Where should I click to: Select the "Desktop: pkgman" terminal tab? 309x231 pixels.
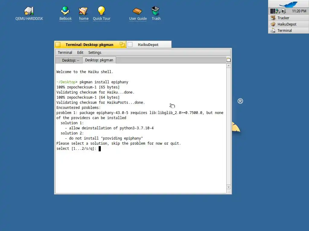(x=99, y=60)
